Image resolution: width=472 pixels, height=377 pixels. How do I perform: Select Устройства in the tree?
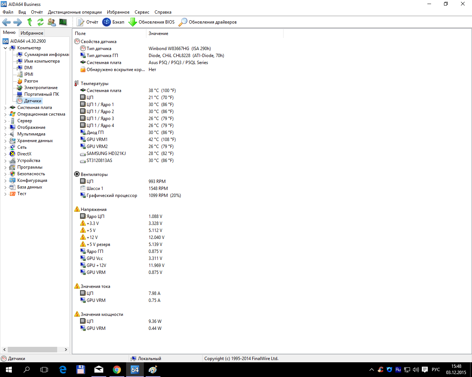click(x=29, y=161)
